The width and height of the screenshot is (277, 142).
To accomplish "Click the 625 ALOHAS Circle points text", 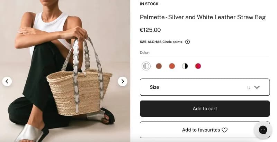I will tap(161, 42).
